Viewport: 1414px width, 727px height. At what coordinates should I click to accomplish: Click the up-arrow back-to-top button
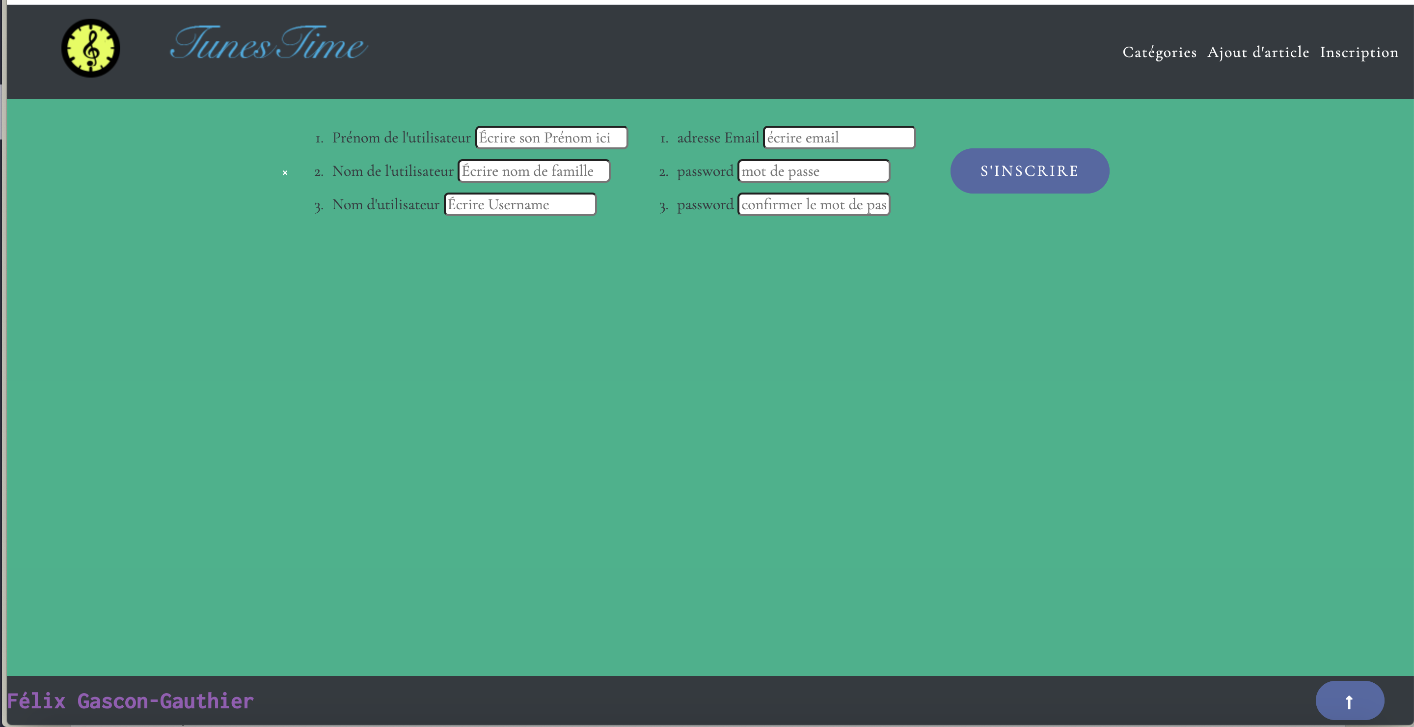pos(1349,700)
